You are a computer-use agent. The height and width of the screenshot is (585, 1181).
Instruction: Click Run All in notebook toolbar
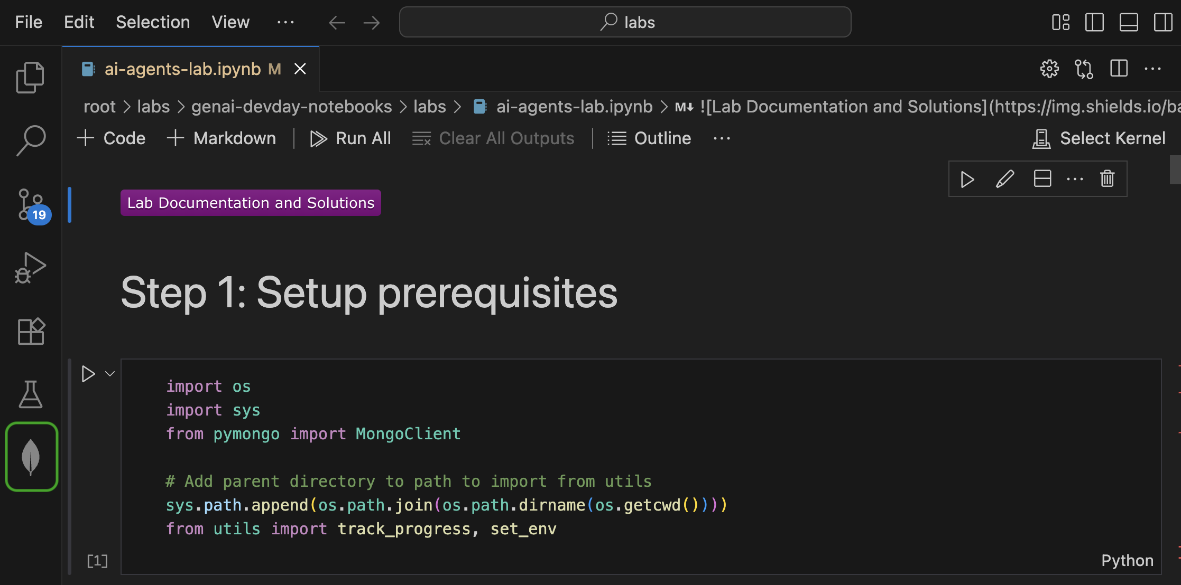[x=350, y=138]
